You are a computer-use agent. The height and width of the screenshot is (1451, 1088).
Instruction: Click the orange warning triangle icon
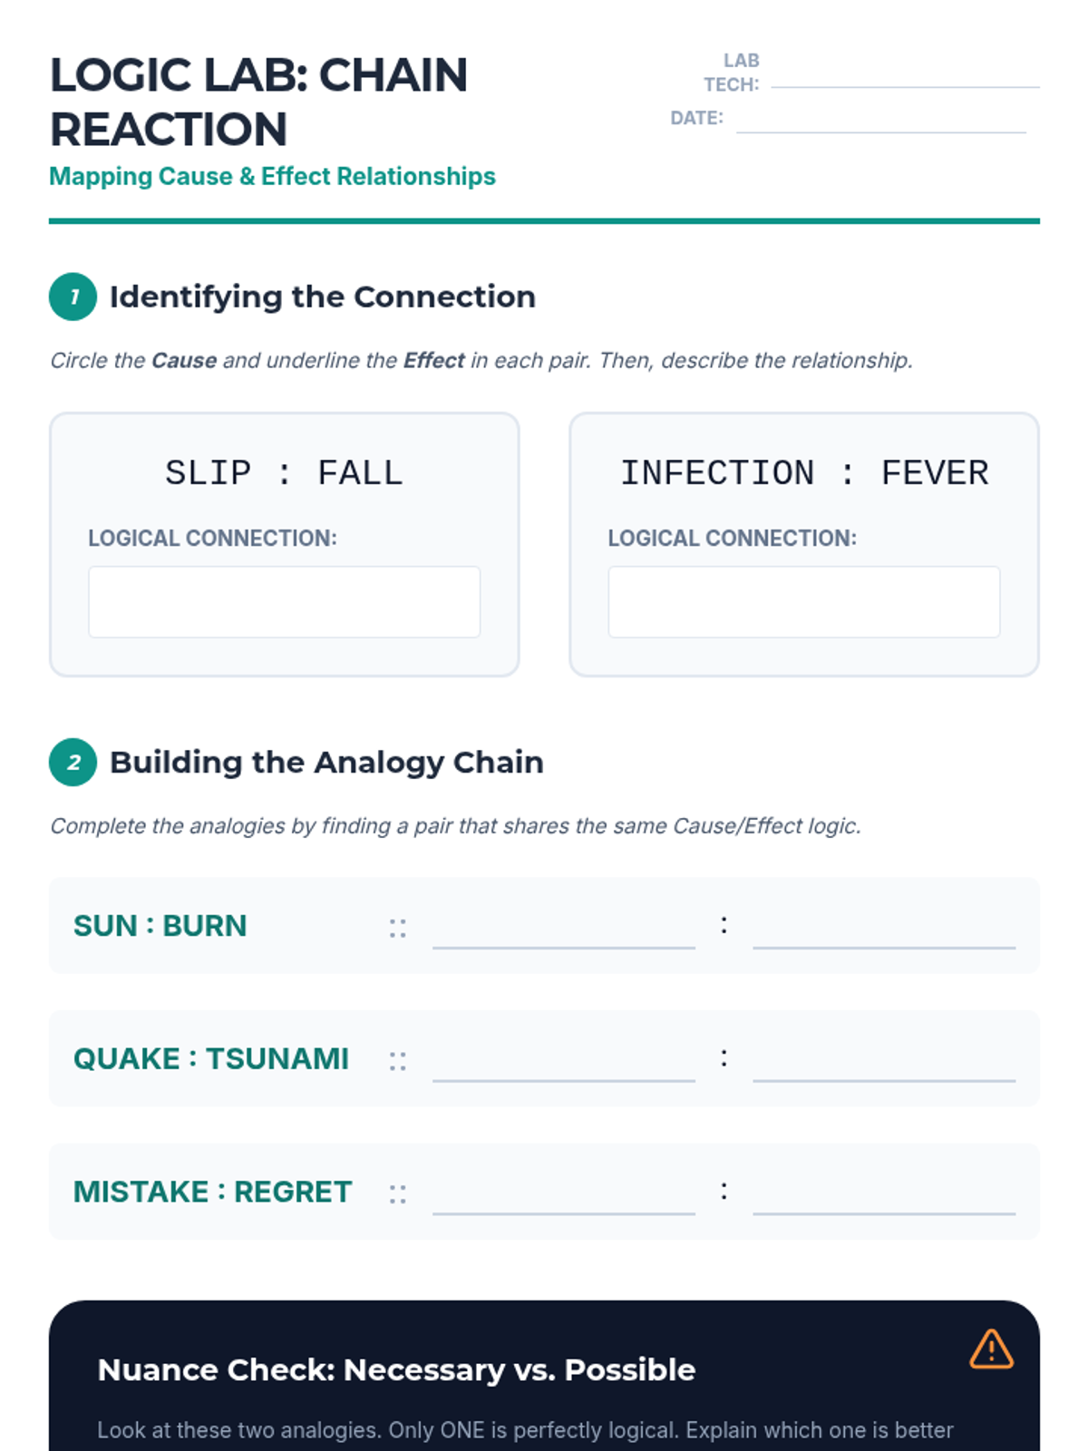tap(991, 1349)
